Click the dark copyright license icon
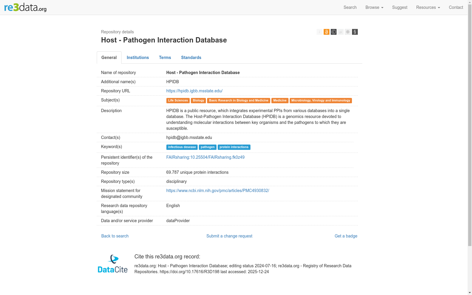The height and width of the screenshot is (295, 472). 334,32
